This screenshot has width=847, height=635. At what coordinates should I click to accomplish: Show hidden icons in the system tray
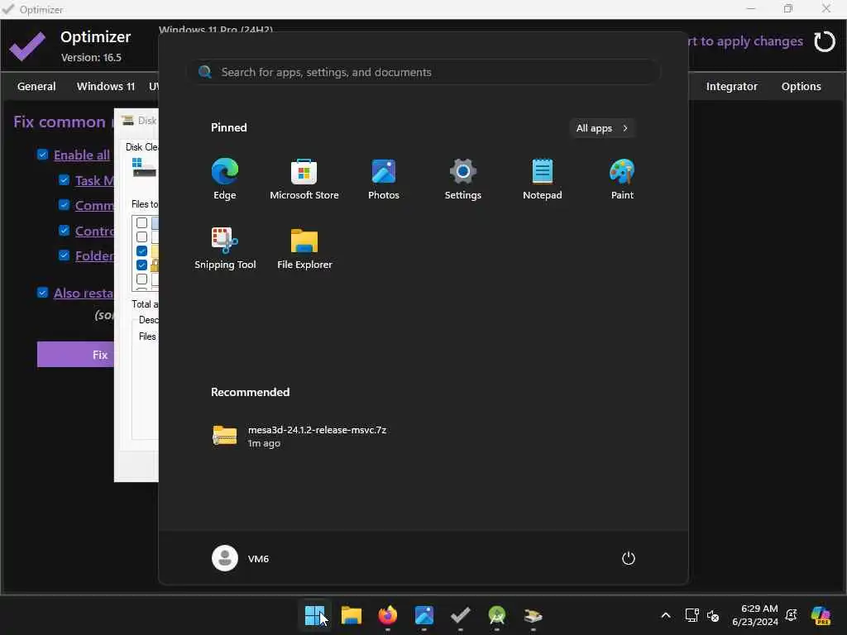click(x=666, y=615)
